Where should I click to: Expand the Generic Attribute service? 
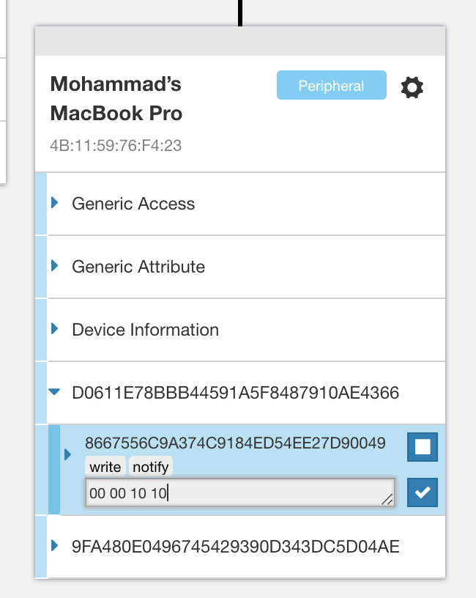tap(54, 267)
